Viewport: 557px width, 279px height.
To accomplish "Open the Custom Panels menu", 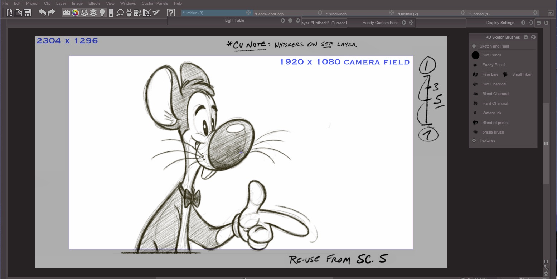I will click(155, 3).
